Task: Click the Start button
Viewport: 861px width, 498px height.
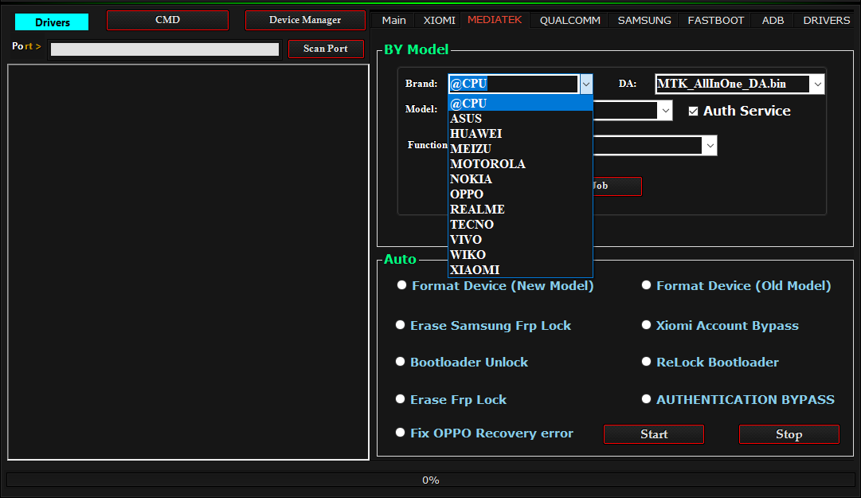Action: click(653, 433)
